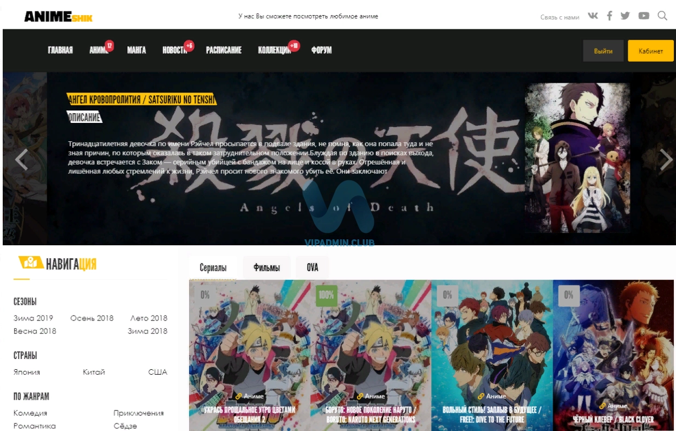Image resolution: width=676 pixels, height=431 pixels.
Task: Open the Форум menu item
Action: click(x=321, y=50)
